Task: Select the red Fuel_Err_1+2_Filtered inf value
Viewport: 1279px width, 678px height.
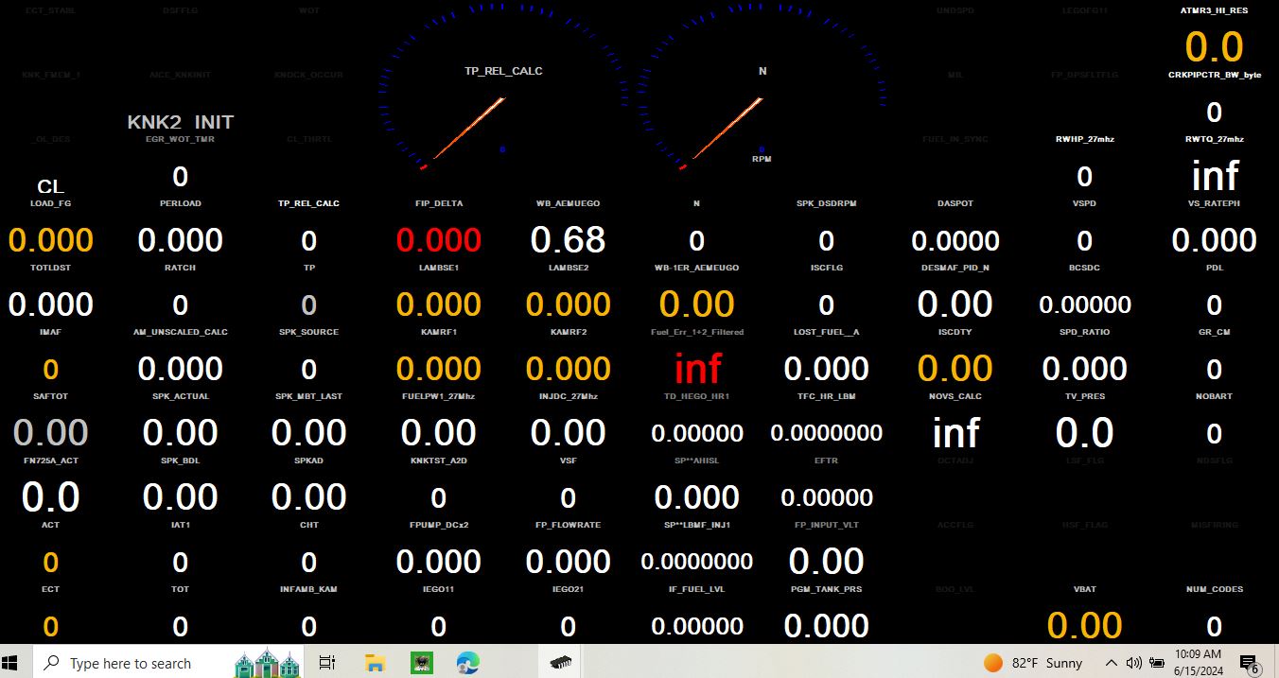Action: point(697,369)
